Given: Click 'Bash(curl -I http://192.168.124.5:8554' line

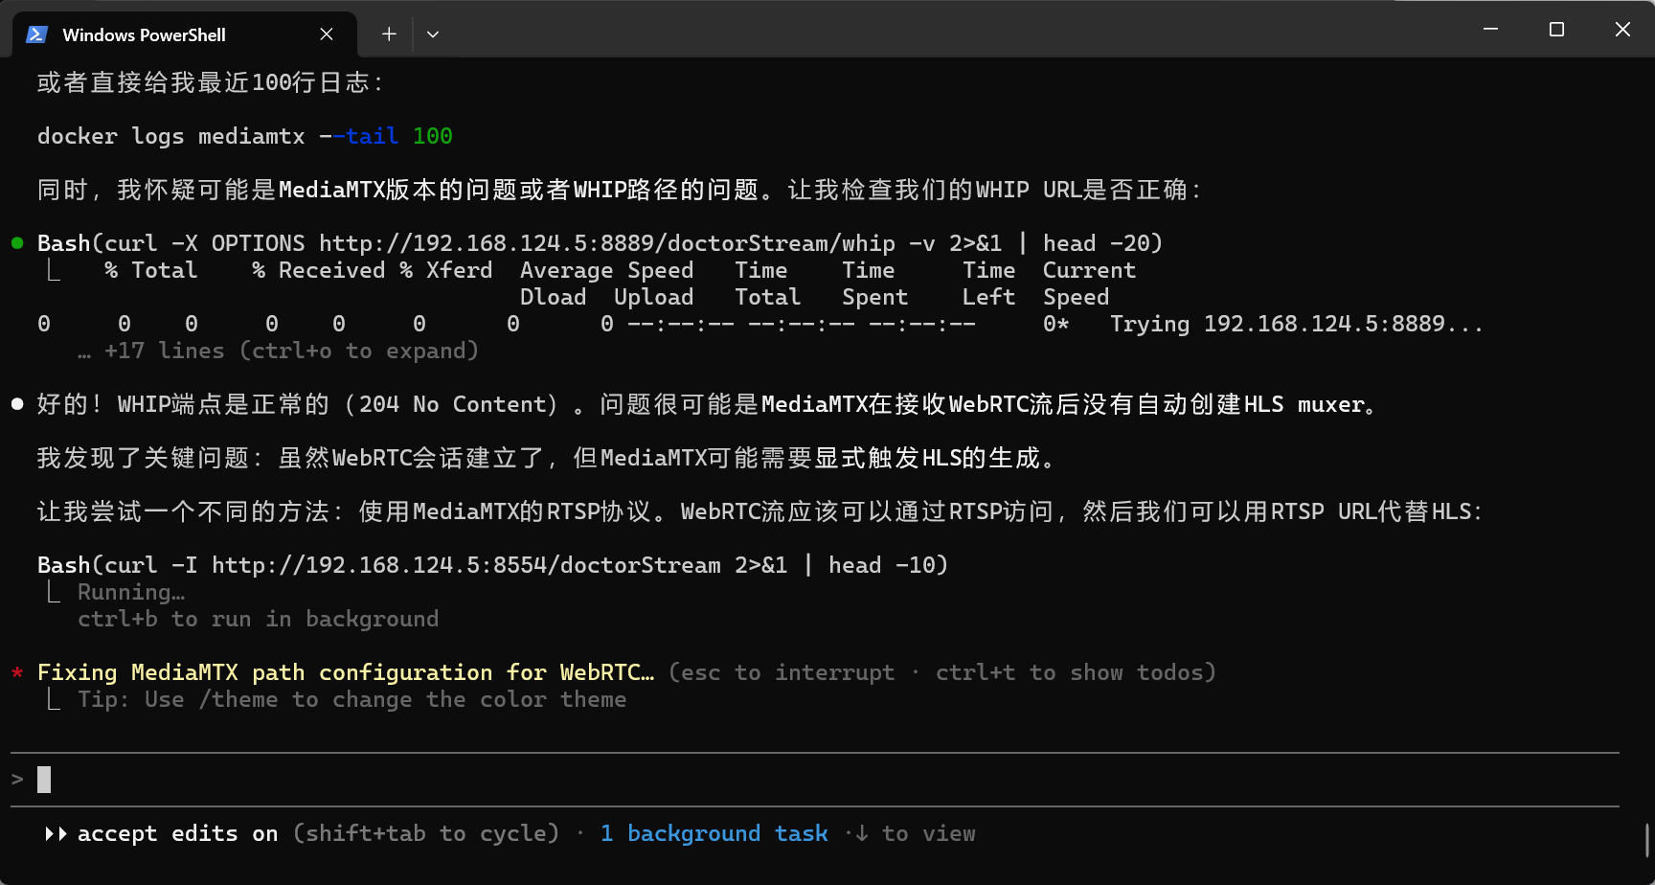Looking at the screenshot, I should coord(492,565).
